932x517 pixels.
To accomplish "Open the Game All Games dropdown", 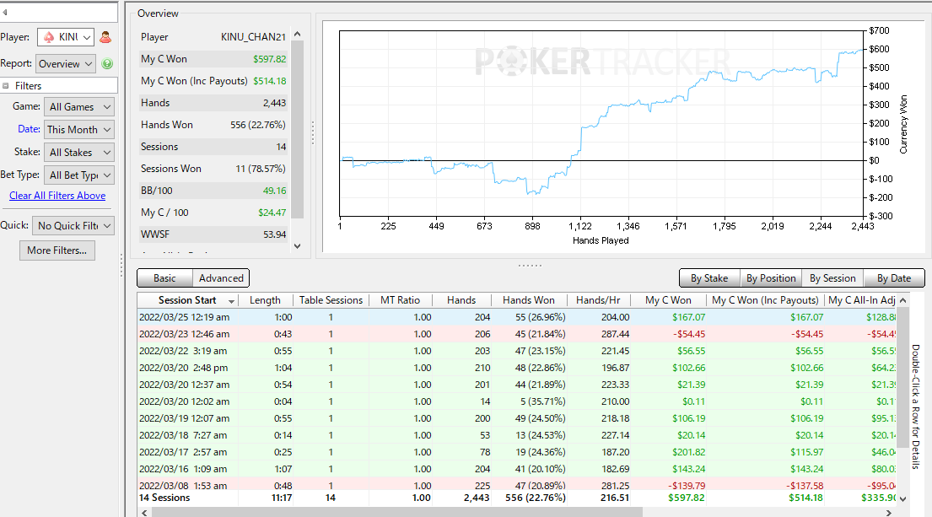I will pyautogui.click(x=79, y=107).
